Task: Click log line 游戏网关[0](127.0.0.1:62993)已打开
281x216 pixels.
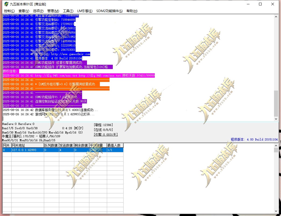Action: point(48,114)
